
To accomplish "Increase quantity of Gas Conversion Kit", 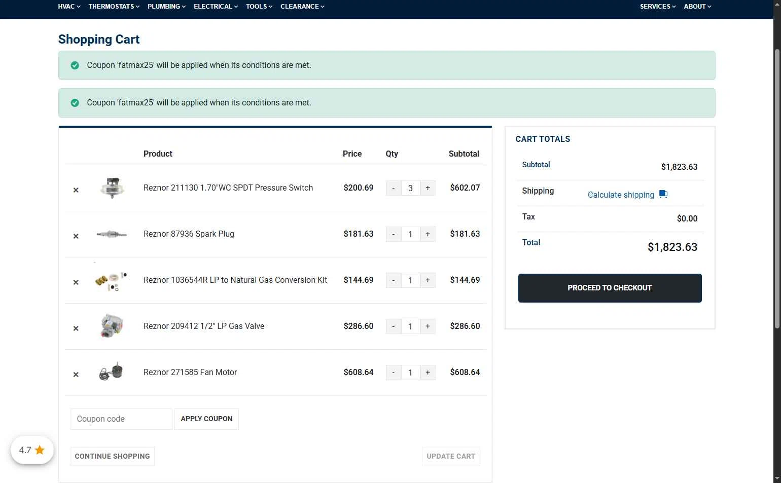I will (428, 280).
